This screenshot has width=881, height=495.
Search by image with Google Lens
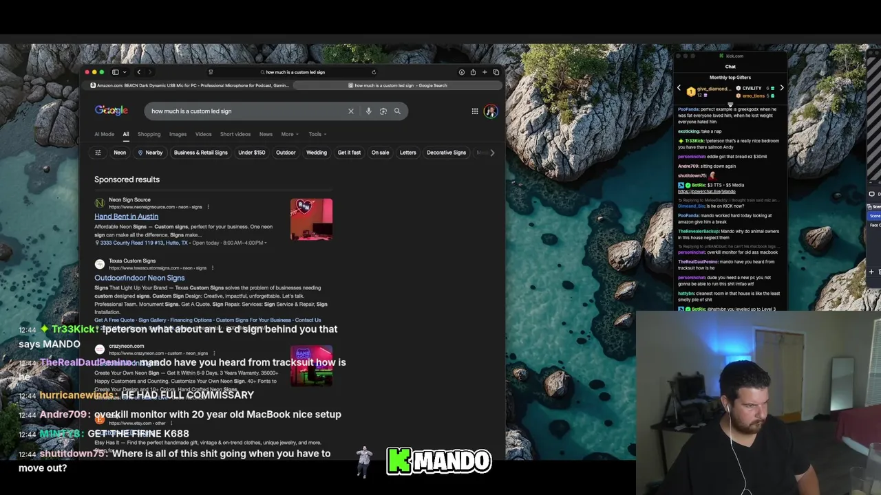383,111
